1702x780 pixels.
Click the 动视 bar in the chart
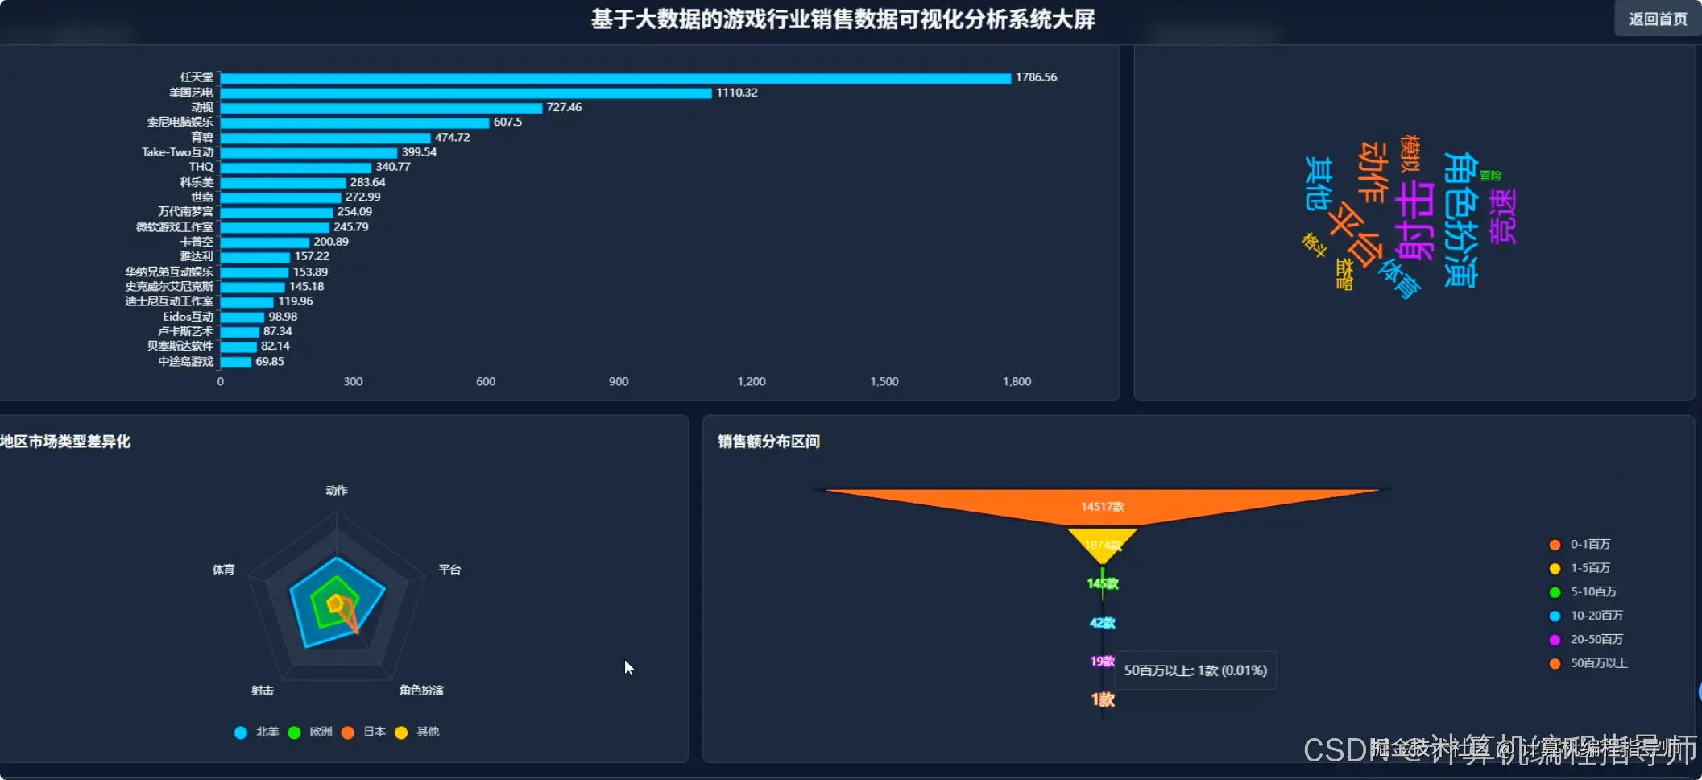pyautogui.click(x=381, y=108)
